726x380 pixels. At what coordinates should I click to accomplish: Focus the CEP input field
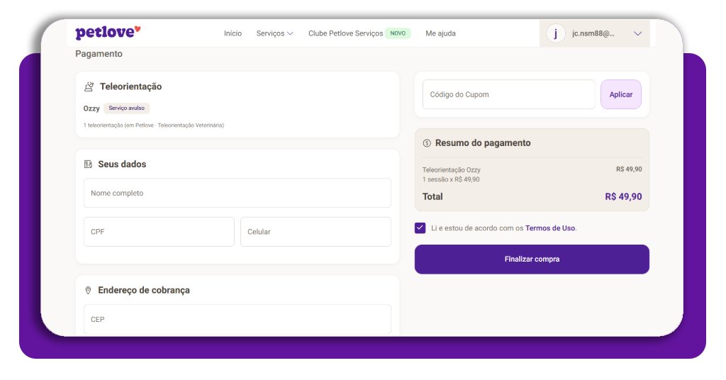tap(237, 319)
